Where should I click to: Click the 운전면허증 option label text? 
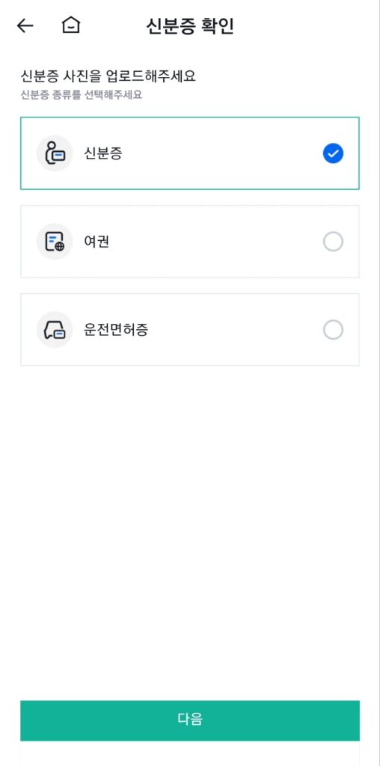click(116, 330)
